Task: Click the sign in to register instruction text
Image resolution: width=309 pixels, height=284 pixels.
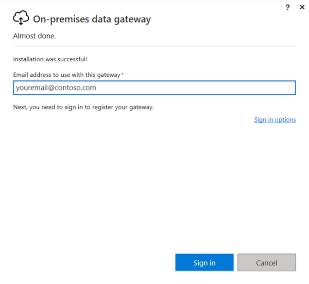Action: click(83, 107)
